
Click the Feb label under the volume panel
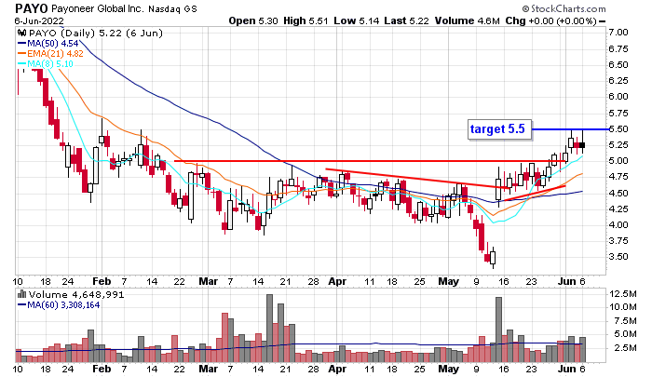[102, 369]
